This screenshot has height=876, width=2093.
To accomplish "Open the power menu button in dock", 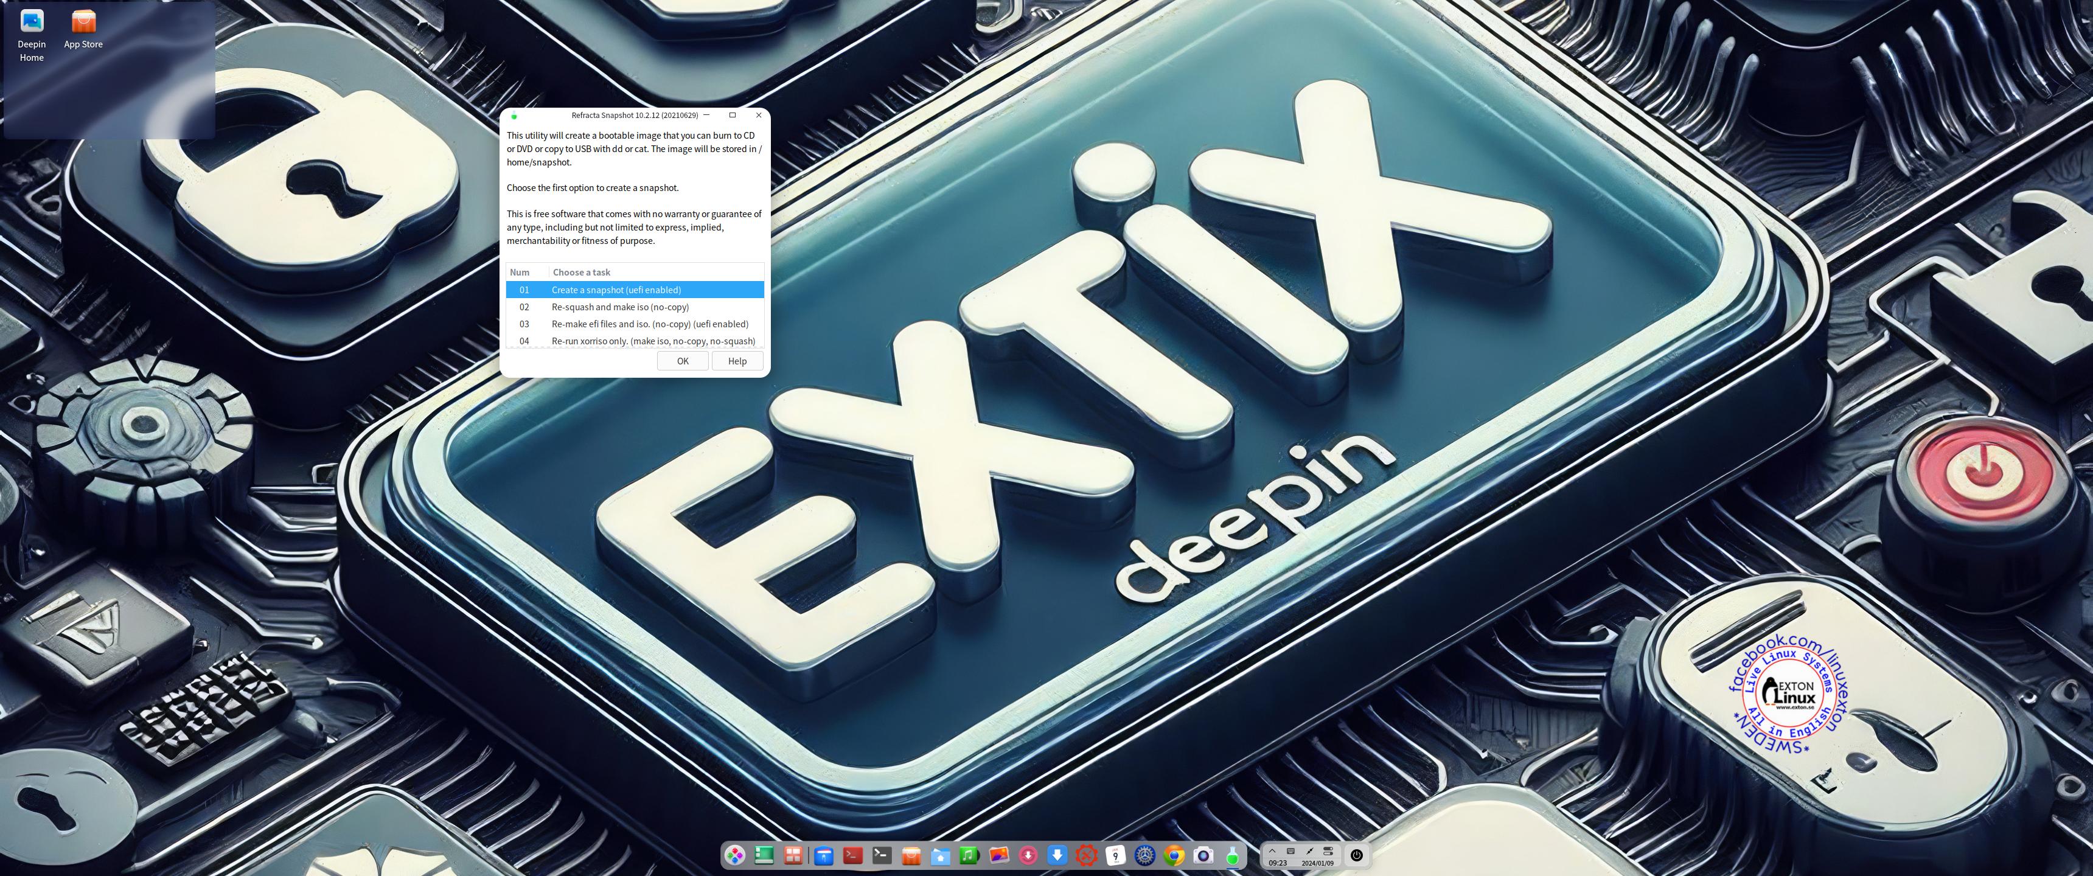I will pyautogui.click(x=1356, y=855).
